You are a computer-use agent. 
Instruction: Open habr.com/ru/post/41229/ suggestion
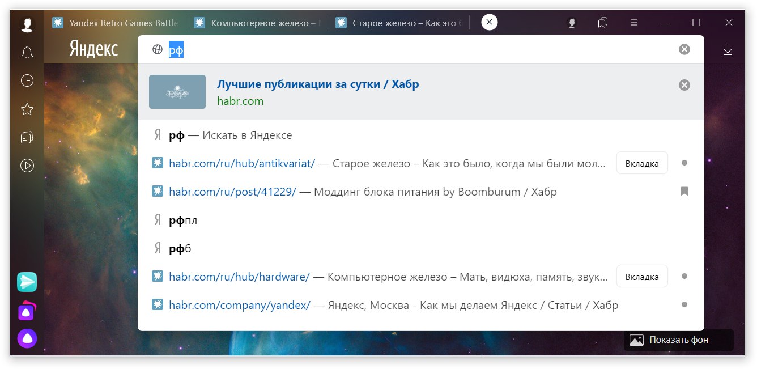pyautogui.click(x=232, y=192)
